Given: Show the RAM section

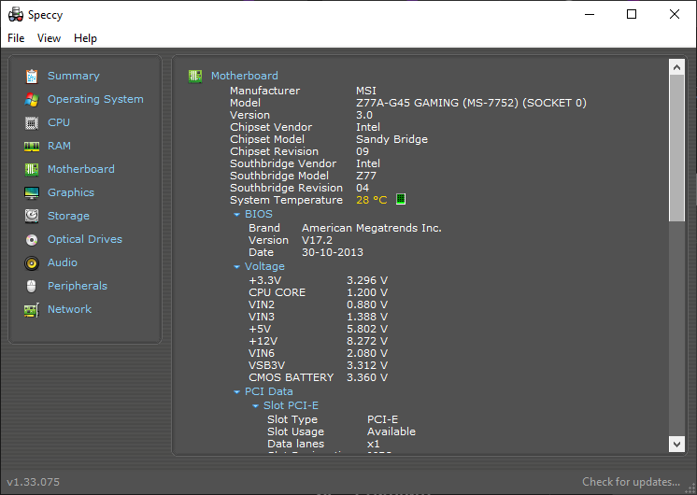Looking at the screenshot, I should click(59, 146).
